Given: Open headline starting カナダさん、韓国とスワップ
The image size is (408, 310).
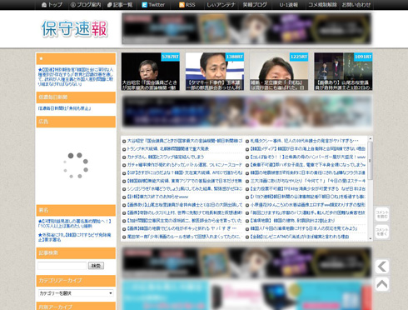Looking at the screenshot, I should click(166, 157).
